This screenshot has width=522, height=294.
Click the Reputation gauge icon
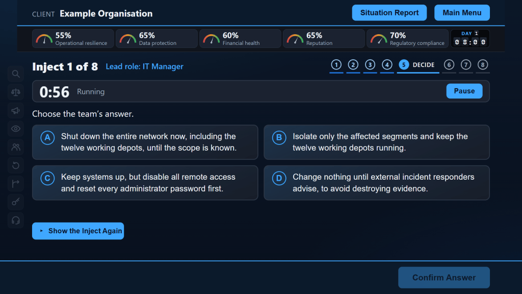point(295,39)
